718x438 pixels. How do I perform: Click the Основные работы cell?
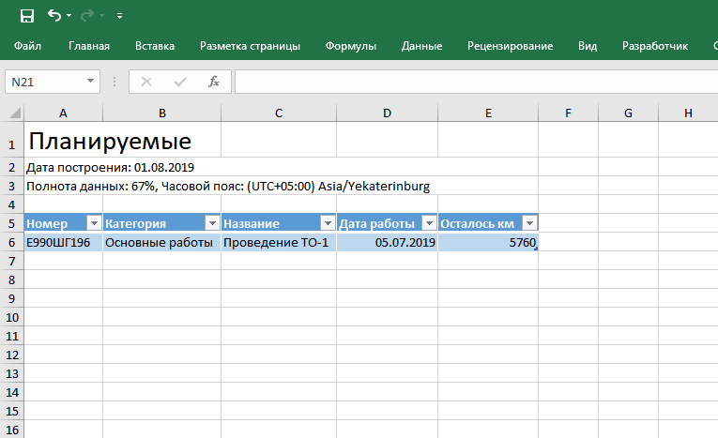click(162, 242)
